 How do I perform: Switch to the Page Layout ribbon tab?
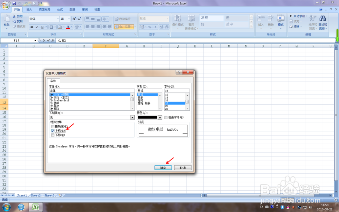(x=44, y=9)
